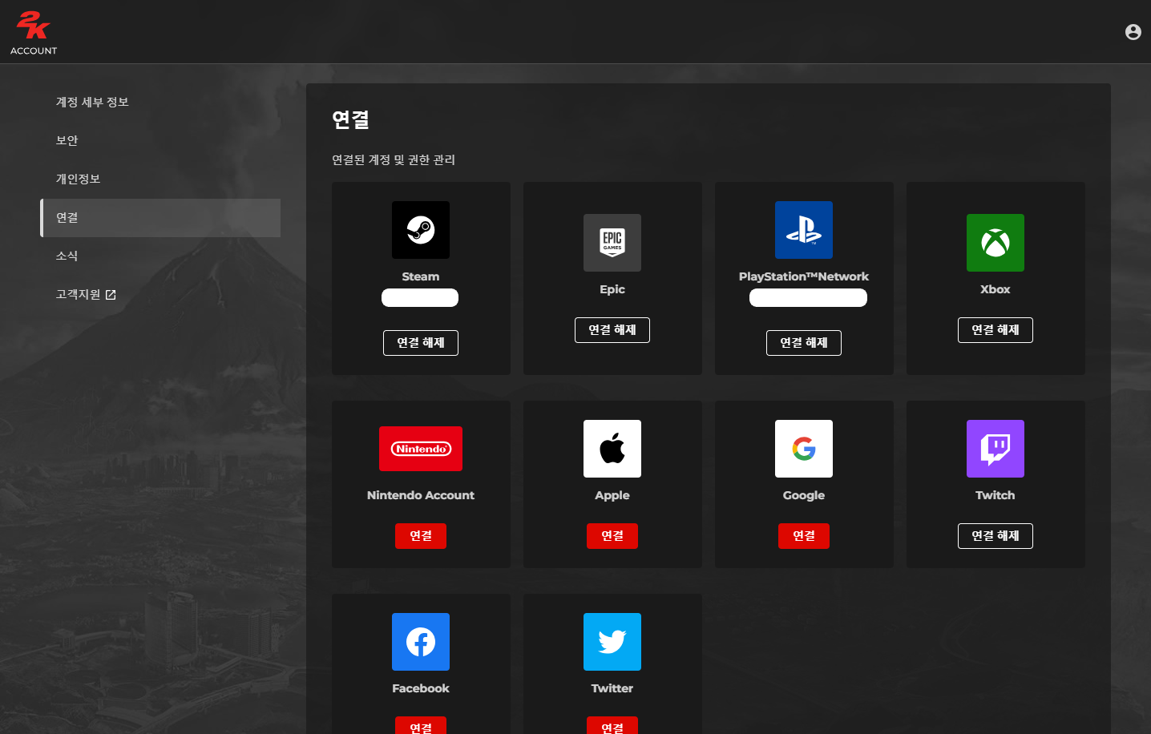Connect Facebook with 연결 button
The height and width of the screenshot is (734, 1151).
421,726
